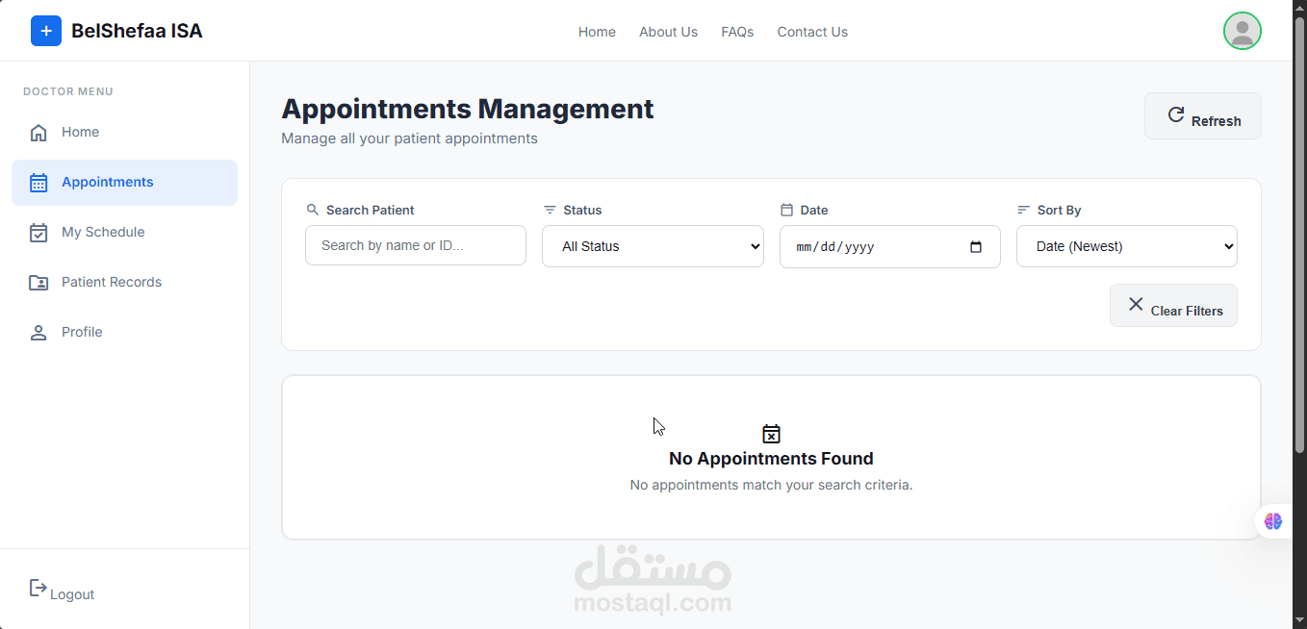Click the Search Patient input field
Image resolution: width=1307 pixels, height=629 pixels.
416,245
